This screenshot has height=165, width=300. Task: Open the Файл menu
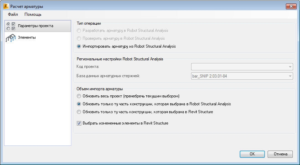[x=13, y=14]
